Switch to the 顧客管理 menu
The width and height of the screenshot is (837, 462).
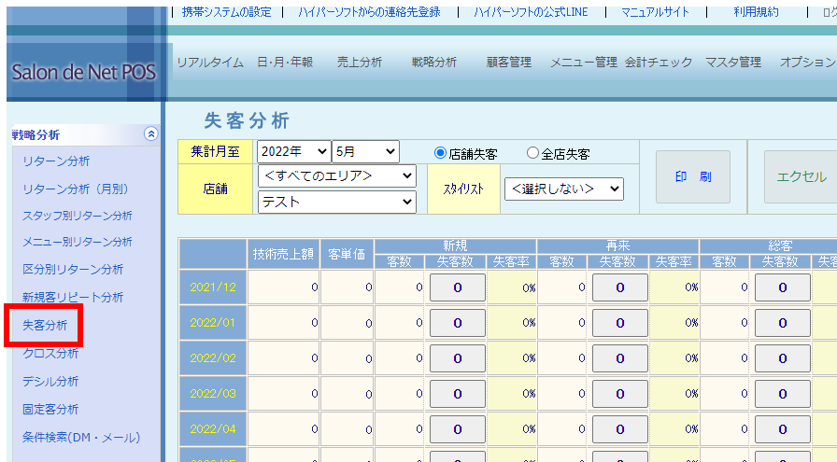[509, 63]
